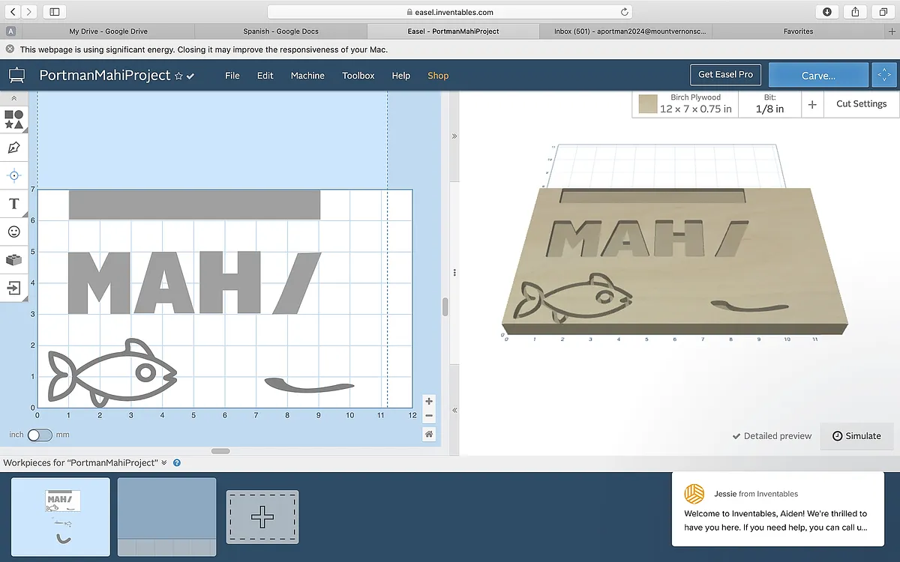Open the Icons library smiley
This screenshot has width=900, height=562.
tap(13, 232)
